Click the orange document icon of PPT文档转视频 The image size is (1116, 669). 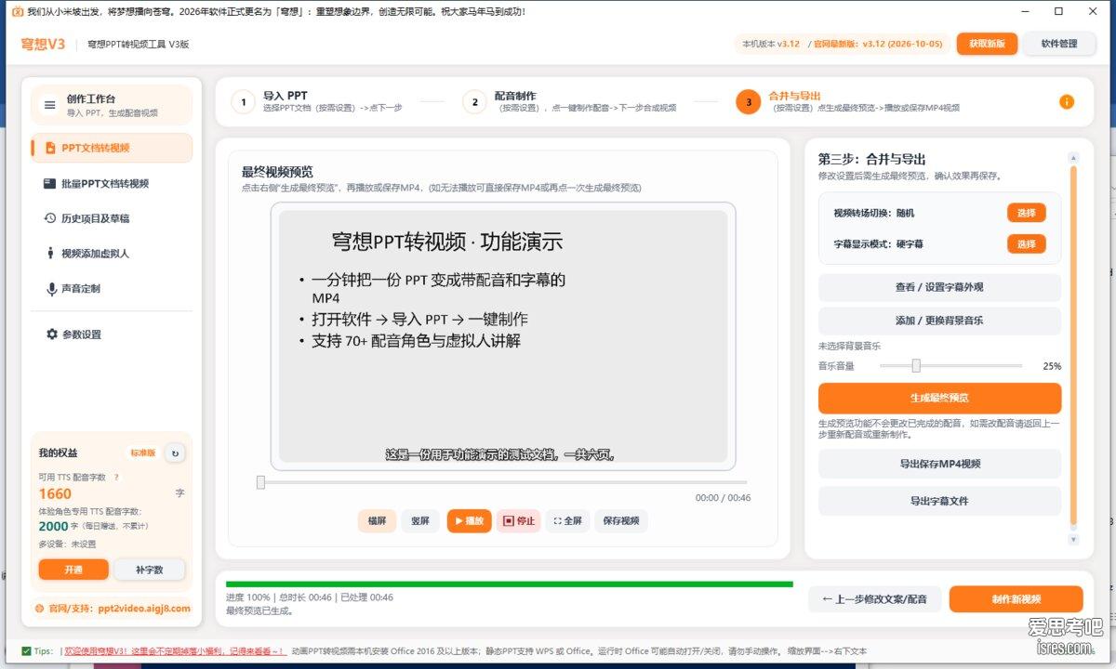click(50, 148)
